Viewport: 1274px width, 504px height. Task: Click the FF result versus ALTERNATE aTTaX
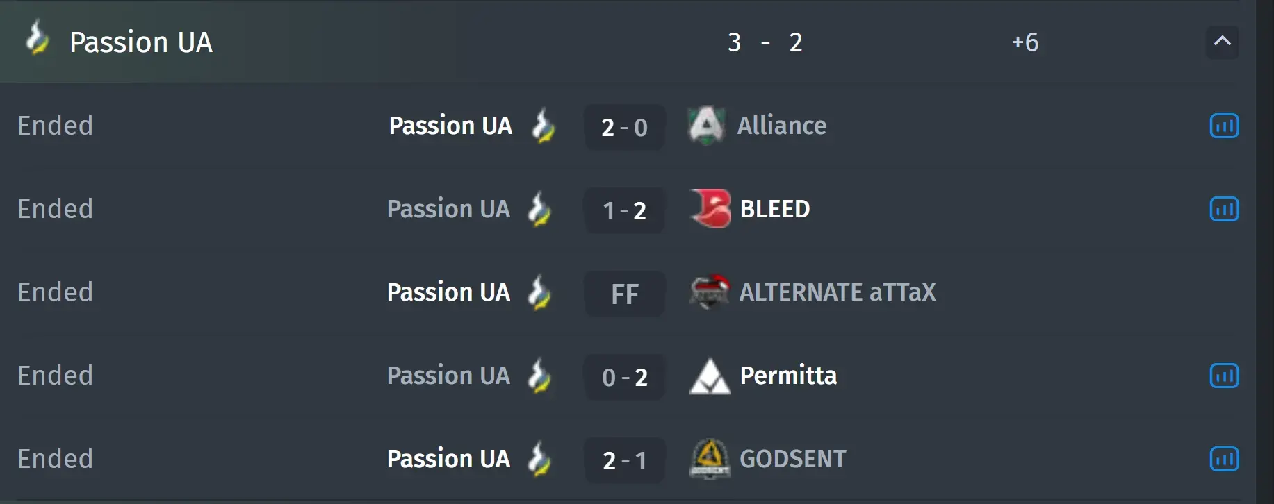pyautogui.click(x=624, y=294)
